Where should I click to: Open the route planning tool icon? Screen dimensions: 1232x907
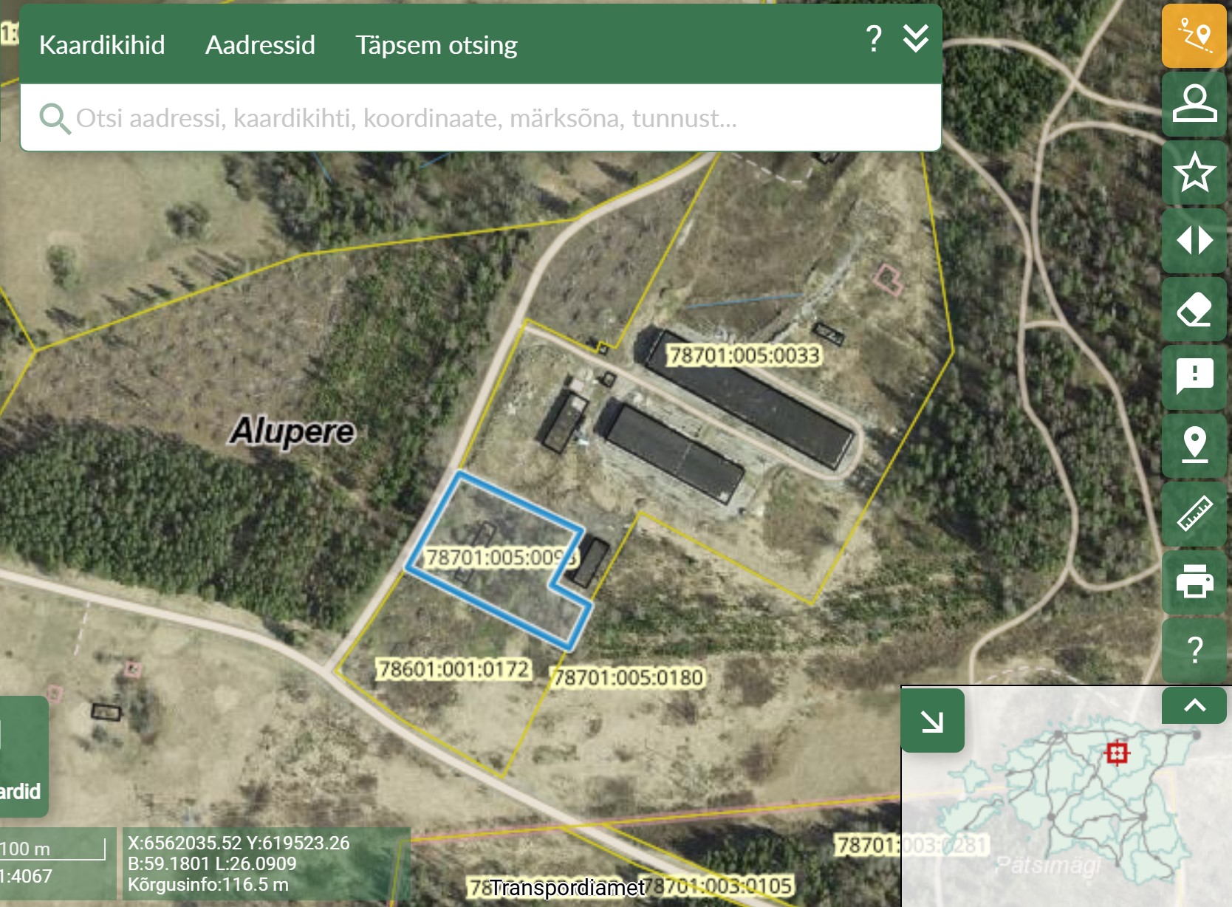[1194, 35]
